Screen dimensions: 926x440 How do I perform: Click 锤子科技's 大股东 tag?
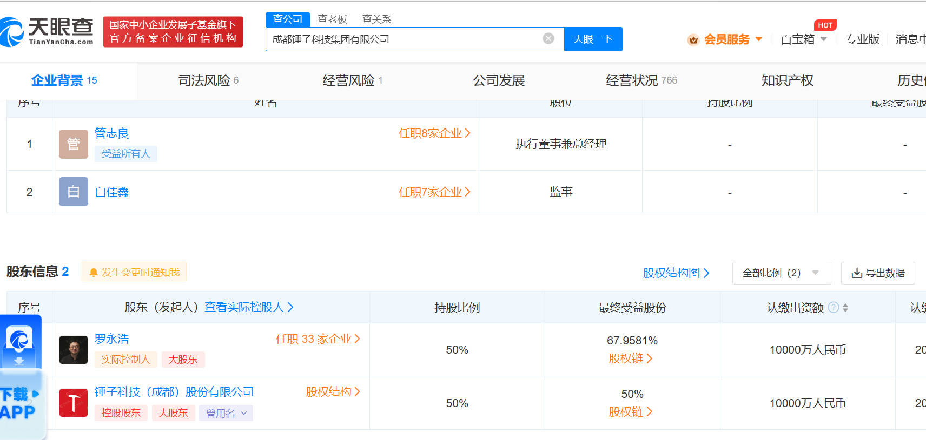pyautogui.click(x=174, y=413)
